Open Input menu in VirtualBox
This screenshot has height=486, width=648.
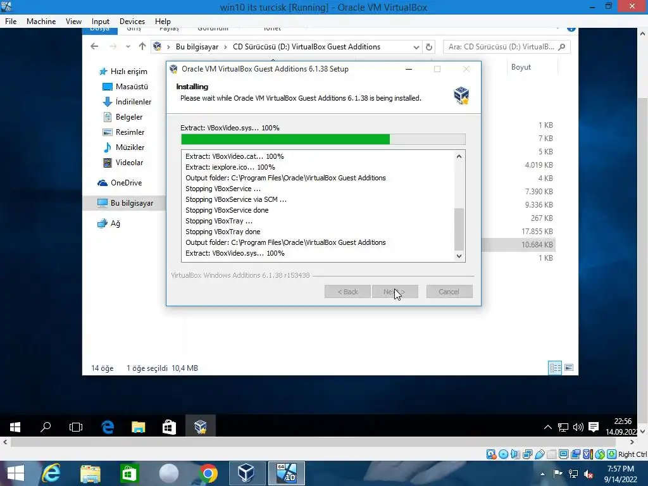[x=101, y=21]
